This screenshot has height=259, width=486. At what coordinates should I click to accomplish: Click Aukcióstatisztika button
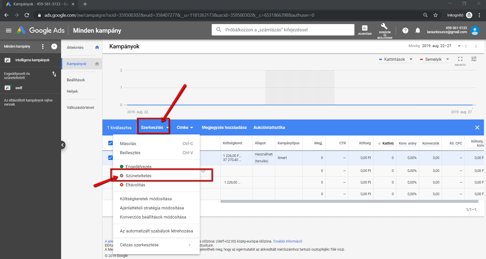point(269,128)
